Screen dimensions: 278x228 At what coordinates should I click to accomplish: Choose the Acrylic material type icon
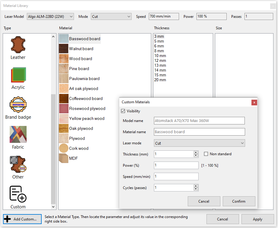(x=18, y=75)
